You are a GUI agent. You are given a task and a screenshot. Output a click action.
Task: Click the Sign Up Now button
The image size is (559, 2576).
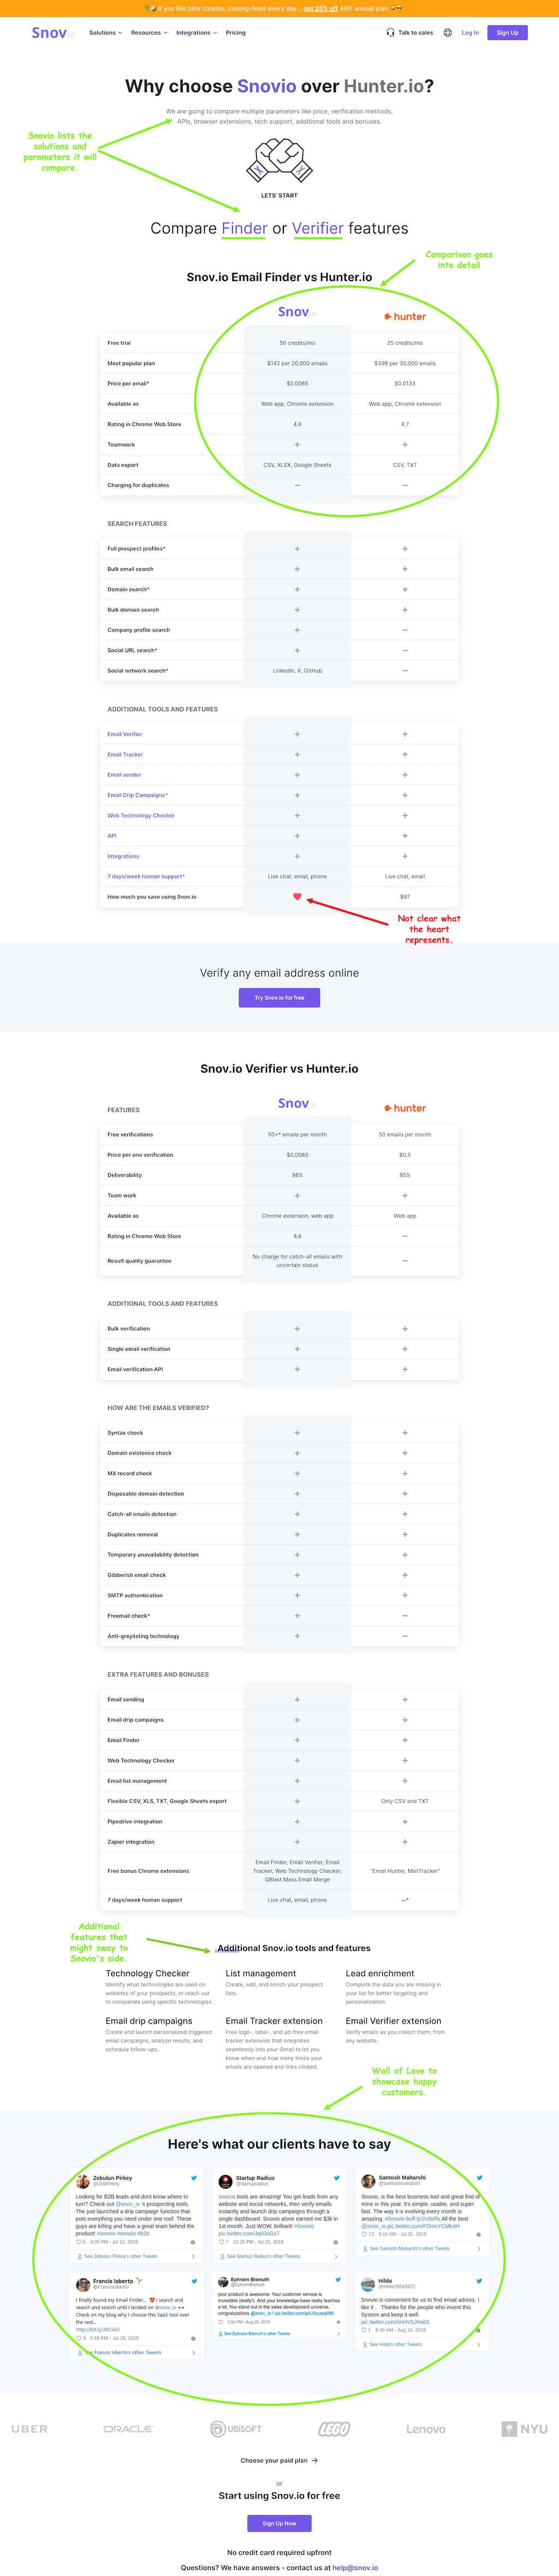click(x=279, y=2523)
